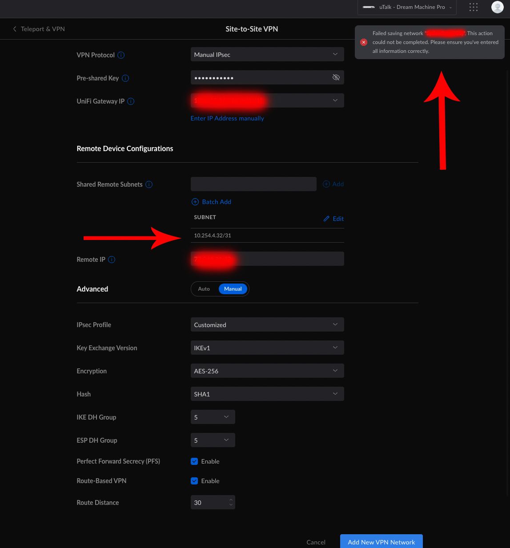Open the VPN Protocol dropdown
Image resolution: width=510 pixels, height=548 pixels.
[x=267, y=55]
